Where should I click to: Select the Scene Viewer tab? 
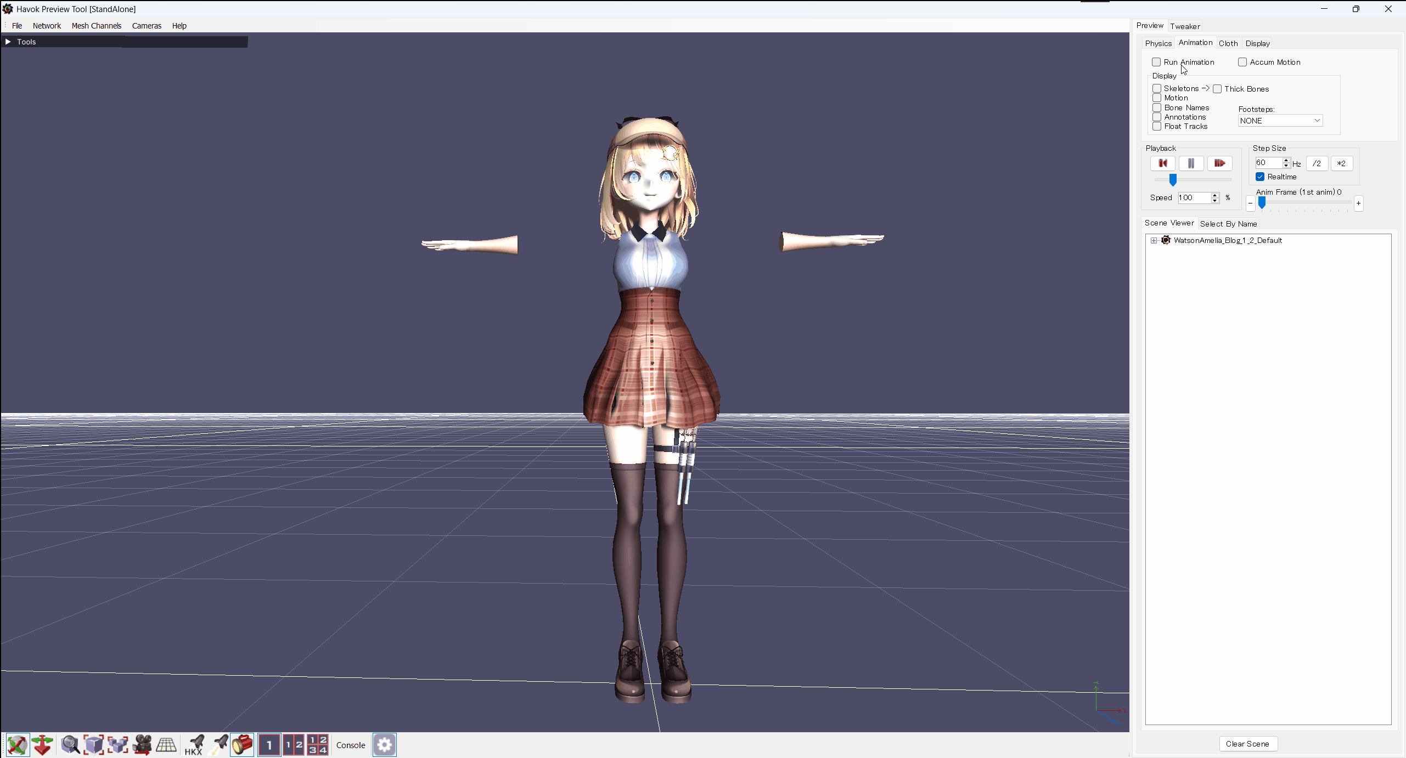1169,223
